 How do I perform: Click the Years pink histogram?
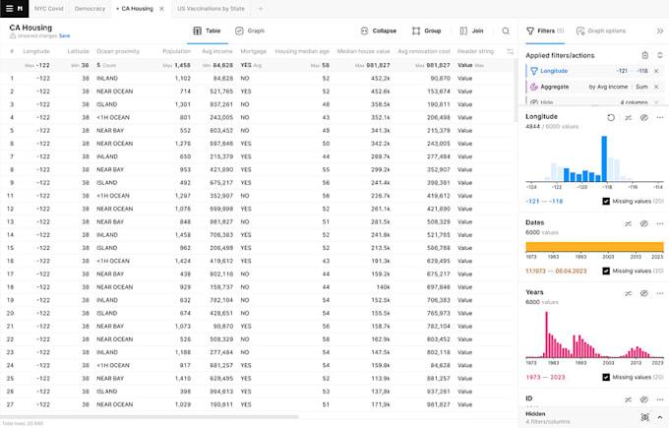point(594,335)
